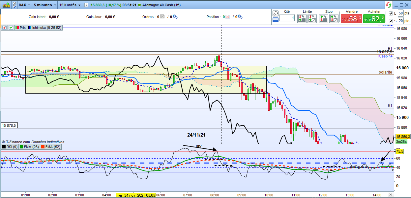Screen dimensions: 411x198
Task: Click the red EMA (52) label
Action: click(x=51, y=146)
